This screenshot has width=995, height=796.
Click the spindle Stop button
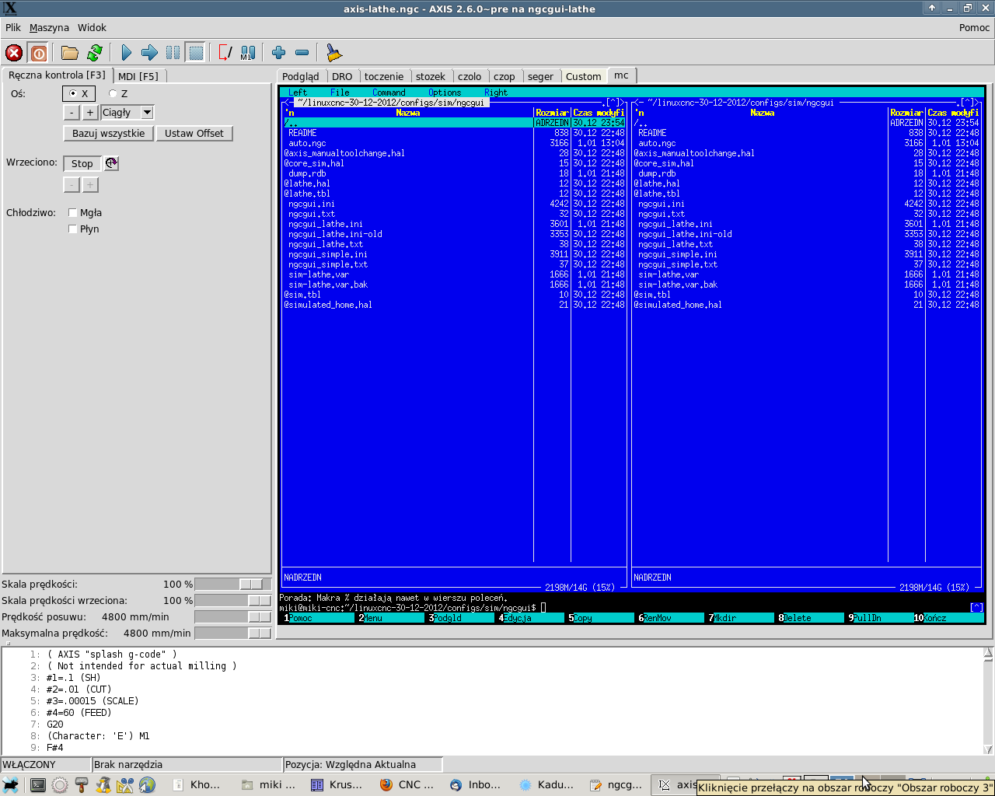[82, 164]
